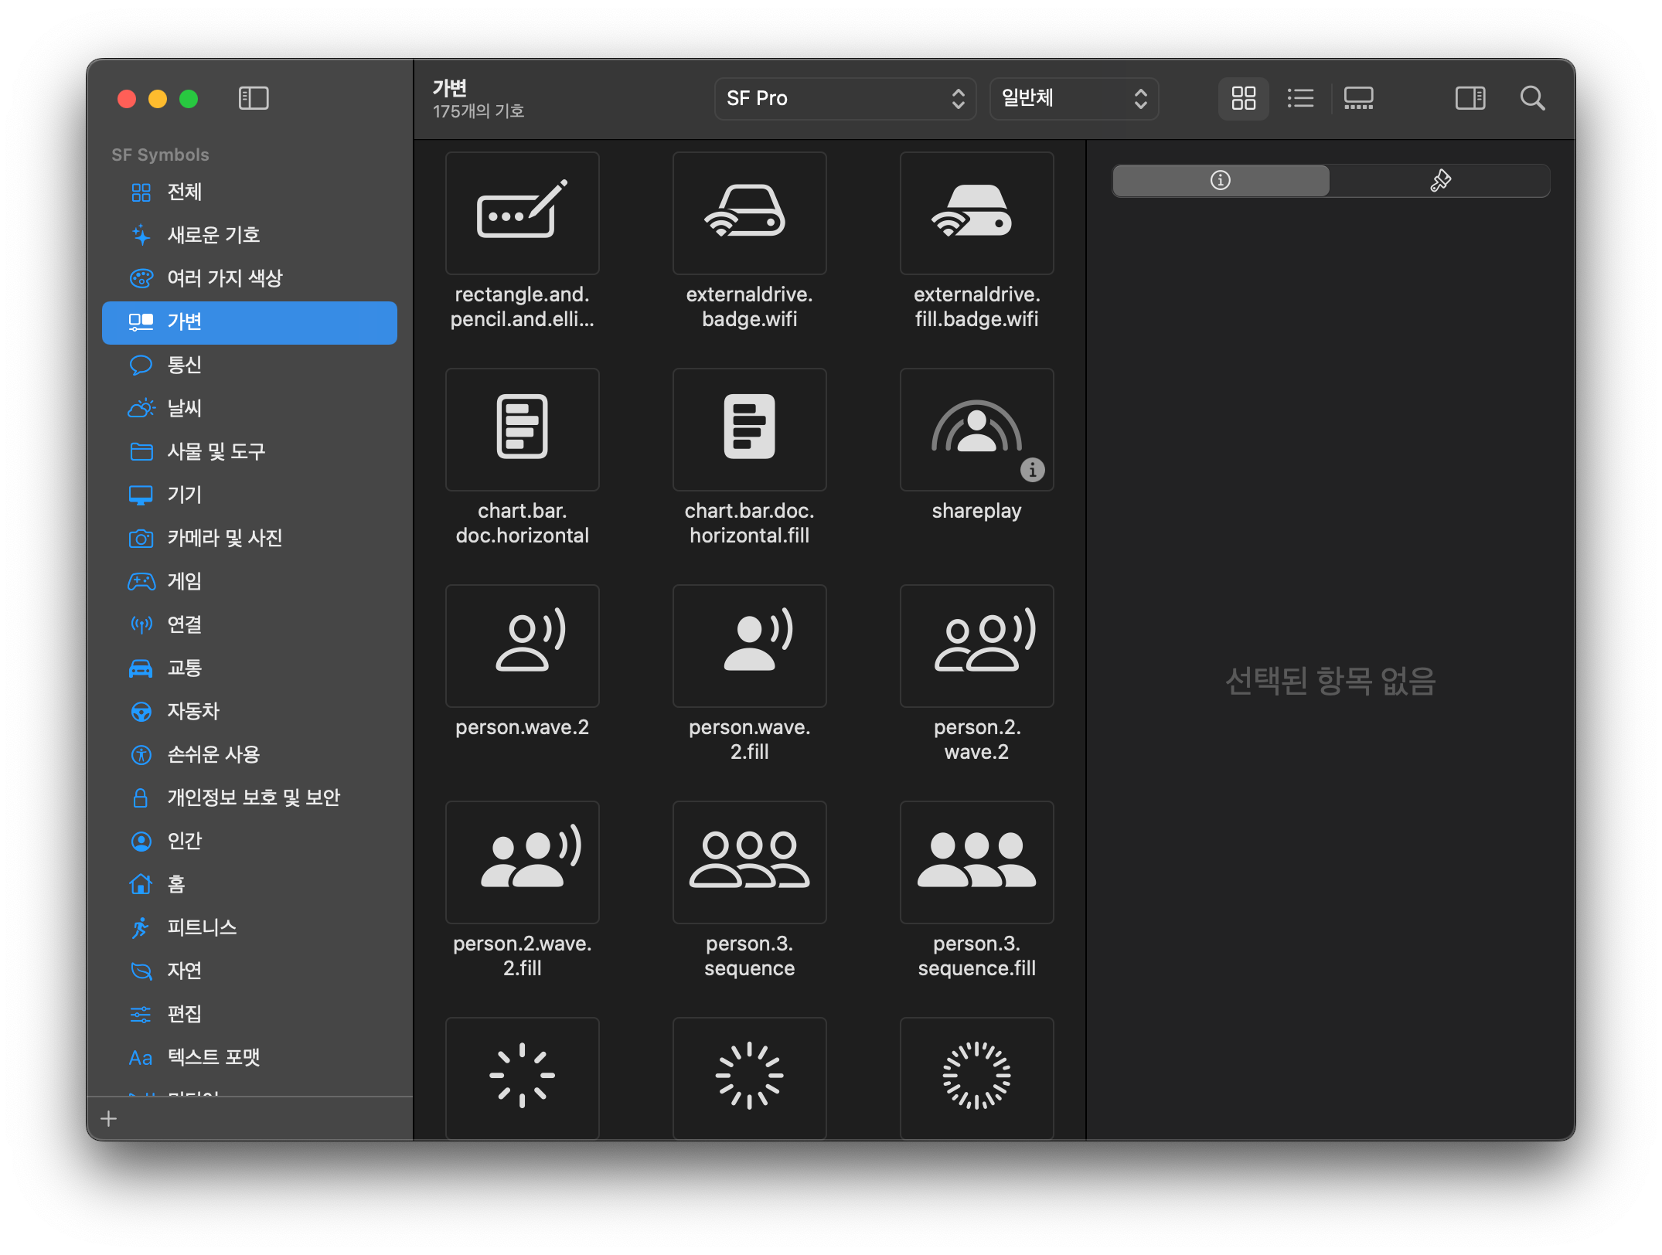The width and height of the screenshot is (1662, 1255).
Task: Select the person.3.sequence.fill symbol
Action: [x=976, y=862]
